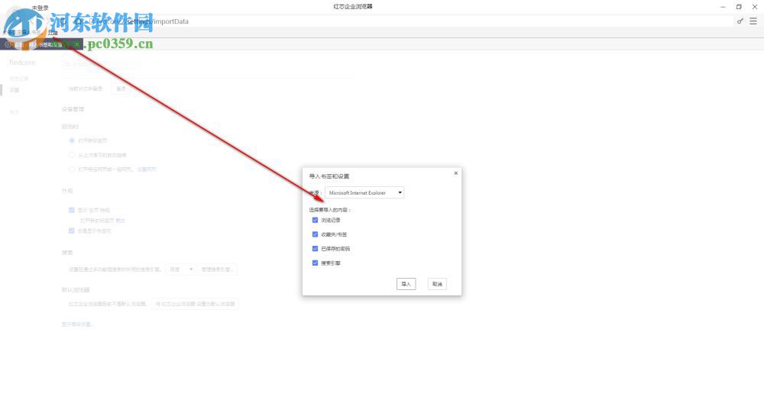The width and height of the screenshot is (764, 413).
Task: Close the 导入书签和设置 tab
Action: tap(77, 44)
